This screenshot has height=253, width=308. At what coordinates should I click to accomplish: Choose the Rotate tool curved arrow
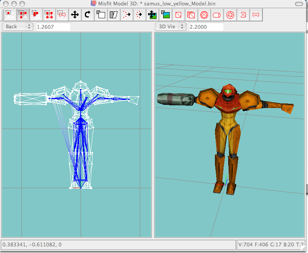(x=88, y=14)
